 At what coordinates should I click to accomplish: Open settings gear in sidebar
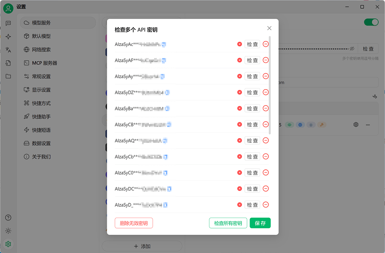point(8,244)
